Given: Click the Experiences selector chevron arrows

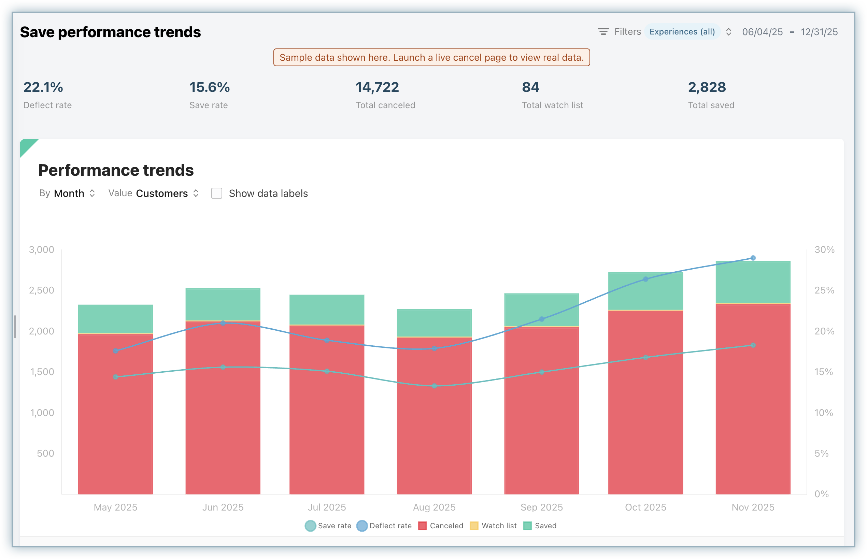Looking at the screenshot, I should [x=728, y=32].
